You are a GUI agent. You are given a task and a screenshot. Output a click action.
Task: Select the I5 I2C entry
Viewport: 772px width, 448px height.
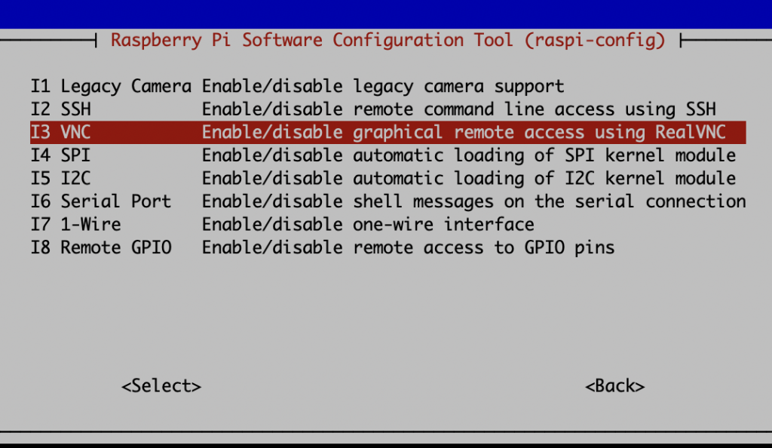pyautogui.click(x=388, y=178)
